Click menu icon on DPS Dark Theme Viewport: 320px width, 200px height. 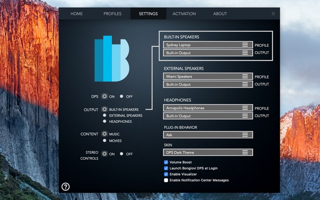pos(245,152)
